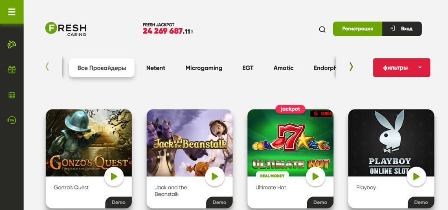Click the search magnifier icon

coord(322,29)
